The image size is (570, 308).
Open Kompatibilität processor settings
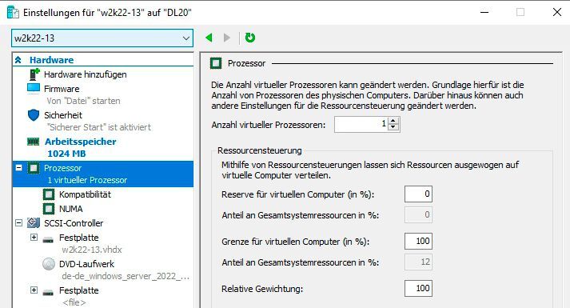point(85,194)
